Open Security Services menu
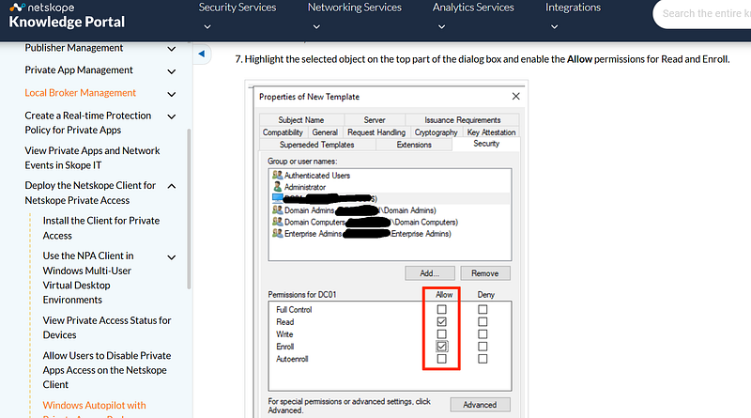 [x=238, y=8]
